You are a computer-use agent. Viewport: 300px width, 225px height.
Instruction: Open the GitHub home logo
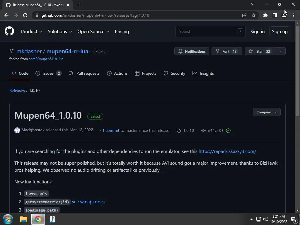[x=9, y=31]
